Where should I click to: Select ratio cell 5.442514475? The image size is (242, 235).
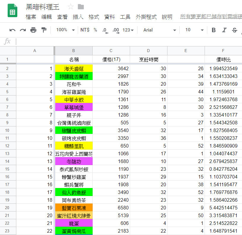click(223, 208)
